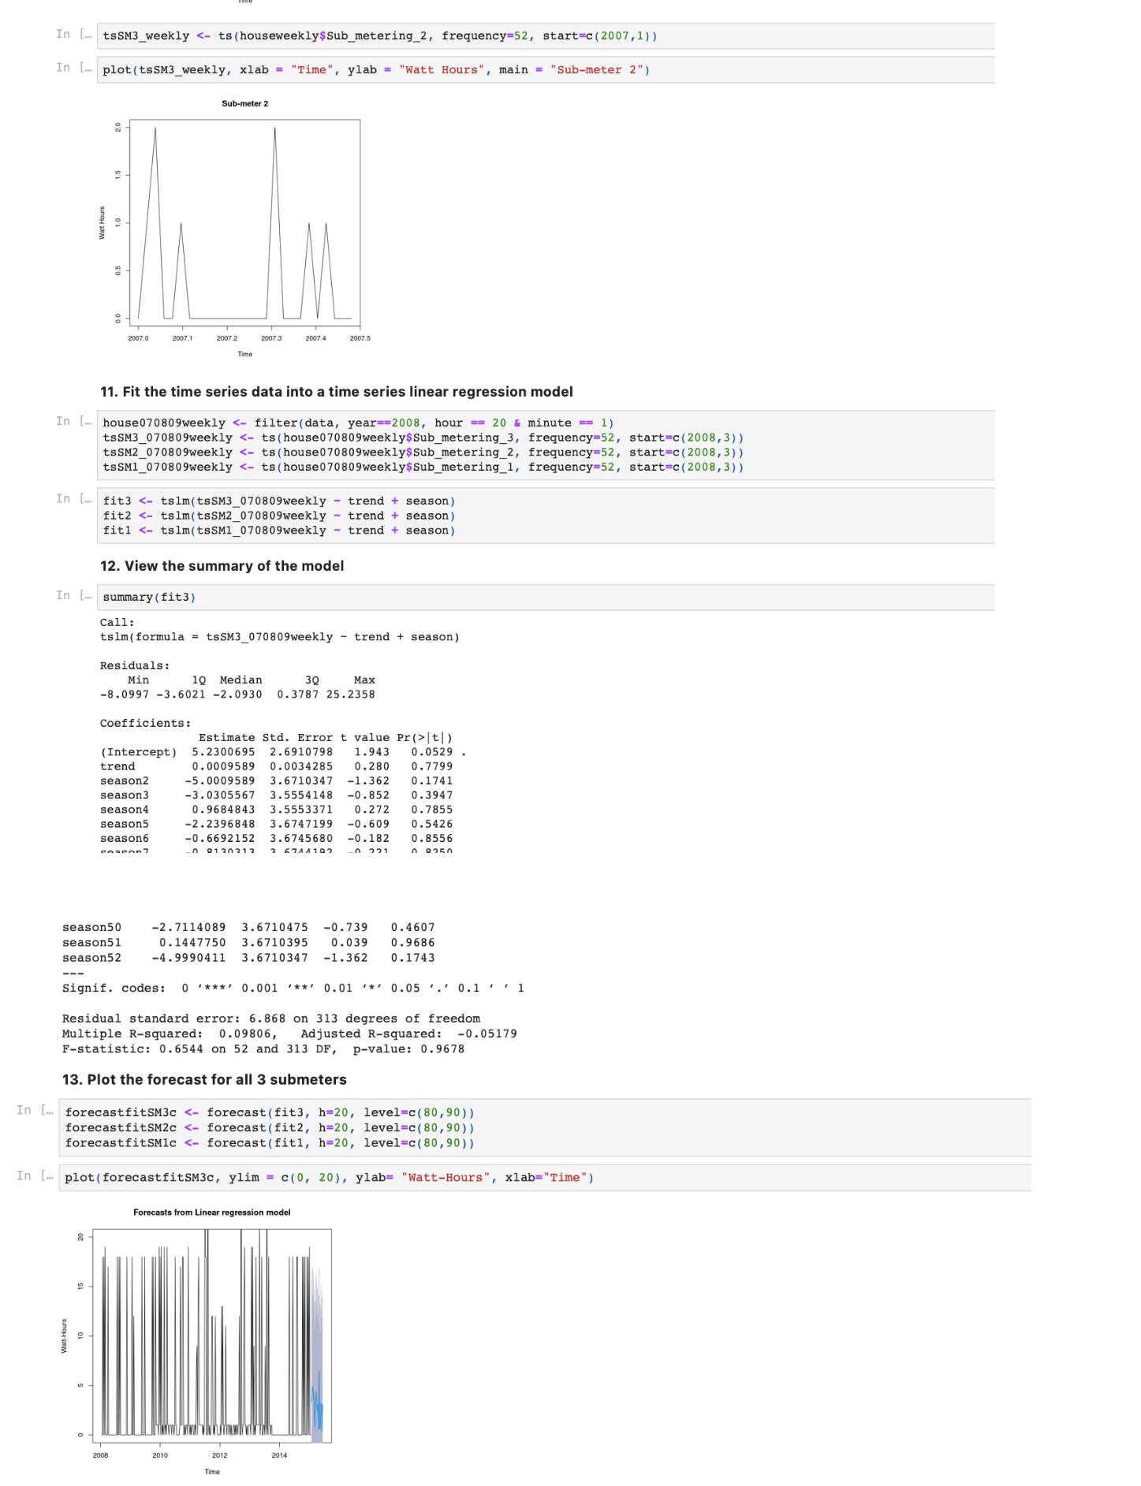The width and height of the screenshot is (1141, 1486).
Task: Click heading 11 about fitting linear regression model
Action: pos(337,392)
